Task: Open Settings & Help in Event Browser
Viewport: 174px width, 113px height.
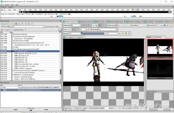Action: click(x=52, y=27)
